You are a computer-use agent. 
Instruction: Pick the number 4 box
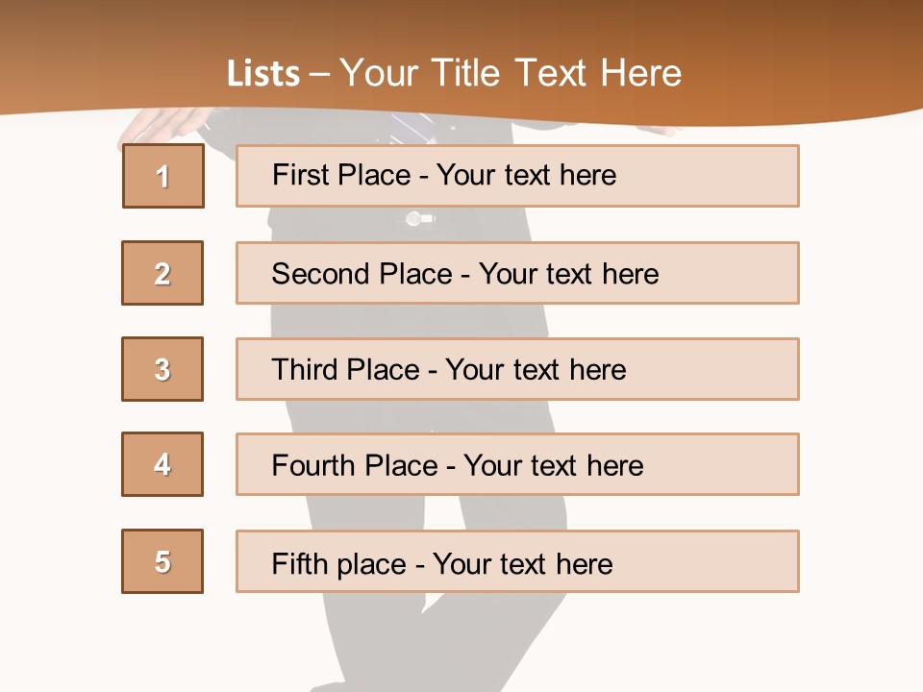(162, 465)
